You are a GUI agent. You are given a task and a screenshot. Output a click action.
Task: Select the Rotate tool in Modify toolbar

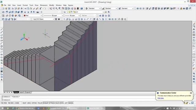point(194,40)
